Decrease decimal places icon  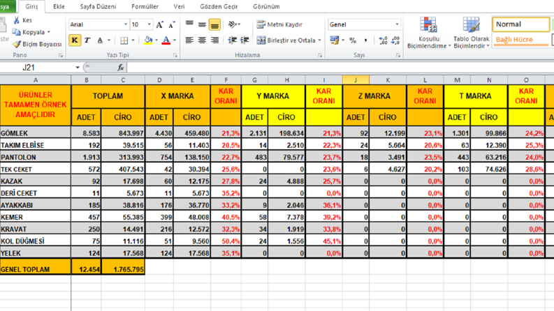[395, 40]
